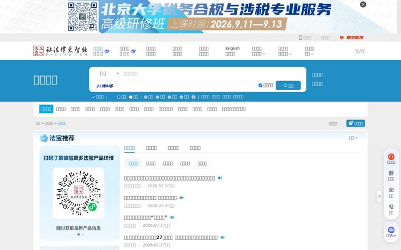Click the star icon beside 法宝推荐

click(44, 138)
